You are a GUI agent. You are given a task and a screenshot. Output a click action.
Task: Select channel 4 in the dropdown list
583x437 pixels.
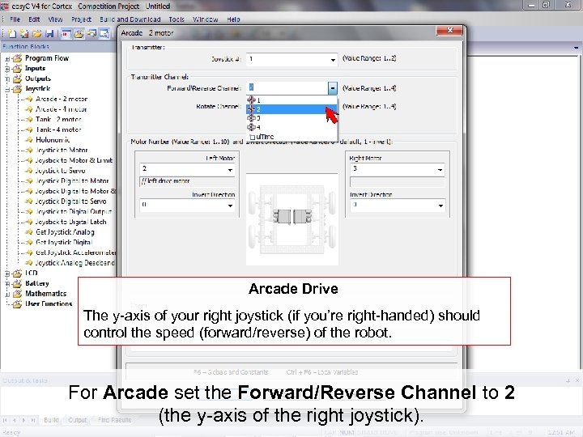(291, 128)
